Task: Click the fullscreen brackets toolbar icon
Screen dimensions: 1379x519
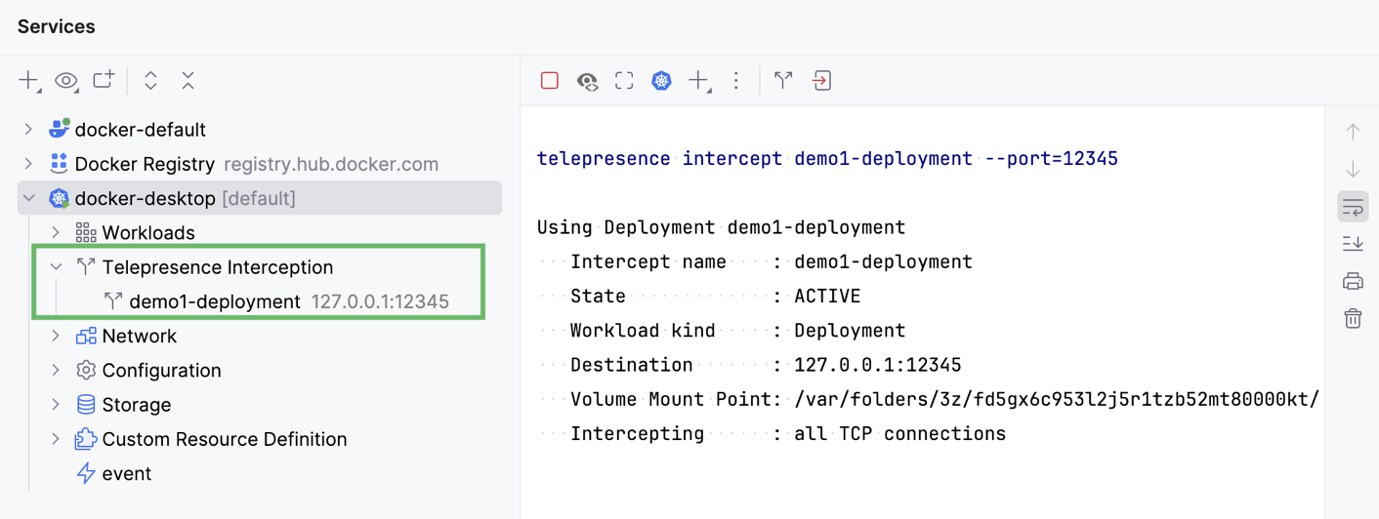Action: (x=624, y=81)
